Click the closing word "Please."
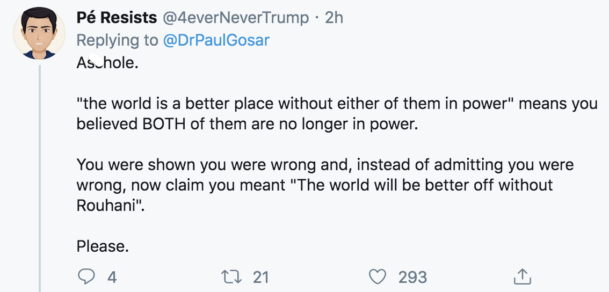Viewport: 609px width, 292px height. (x=103, y=246)
